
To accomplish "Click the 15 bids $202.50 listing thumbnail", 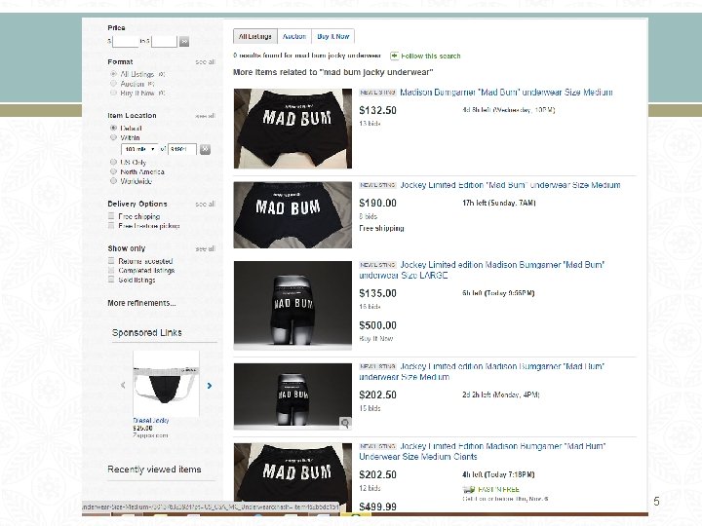I will pyautogui.click(x=292, y=396).
